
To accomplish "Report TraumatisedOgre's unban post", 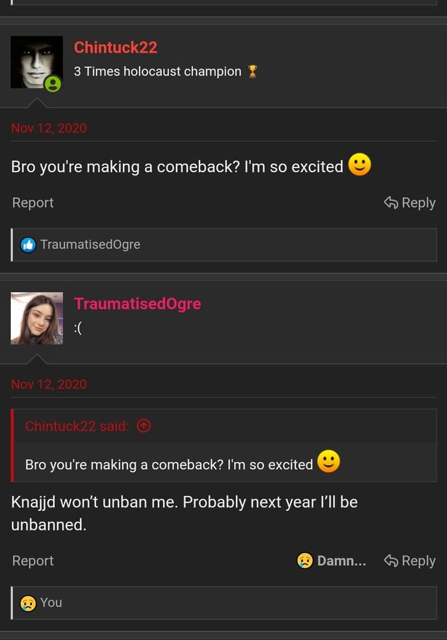I will click(33, 561).
